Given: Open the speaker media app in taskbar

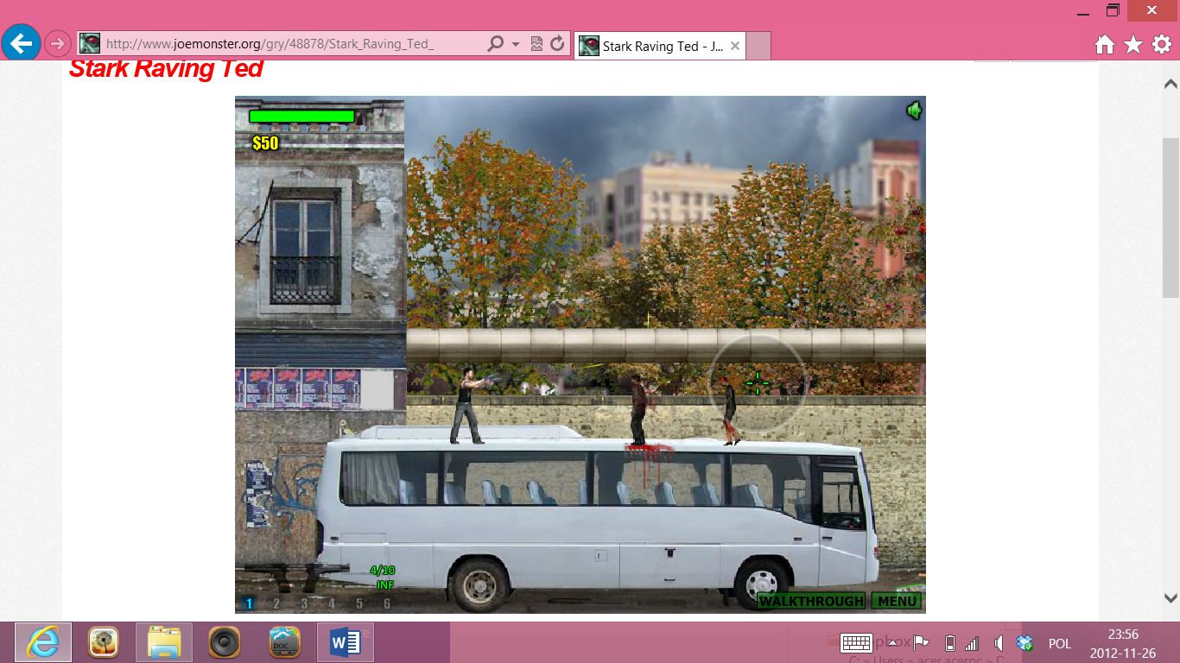Looking at the screenshot, I should [x=224, y=642].
